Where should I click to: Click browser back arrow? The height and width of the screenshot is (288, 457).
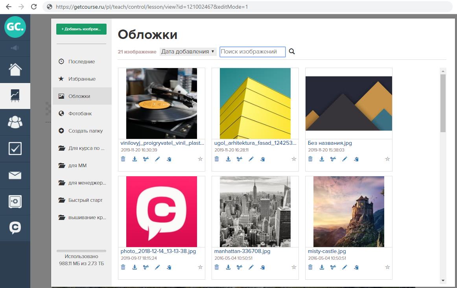point(8,7)
